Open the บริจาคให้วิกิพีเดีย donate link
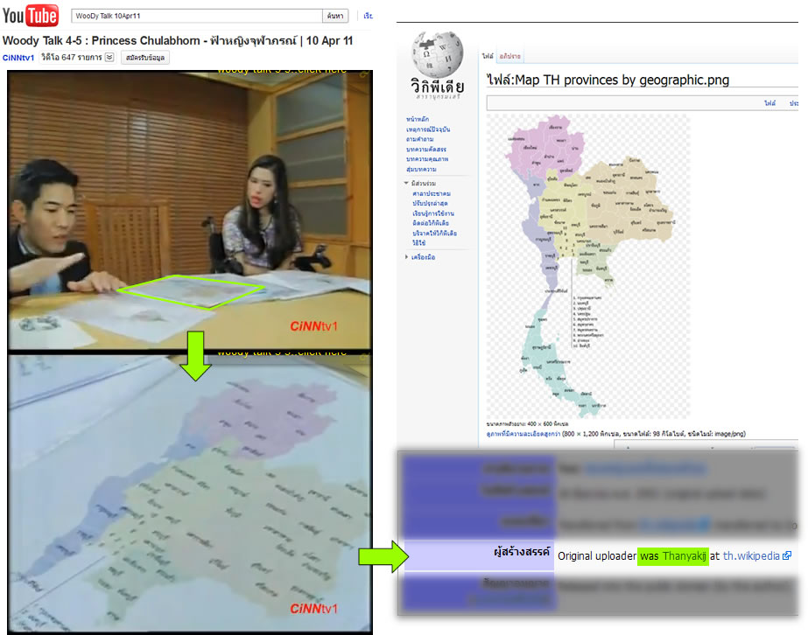Viewport: 808px width, 635px height. (x=434, y=234)
